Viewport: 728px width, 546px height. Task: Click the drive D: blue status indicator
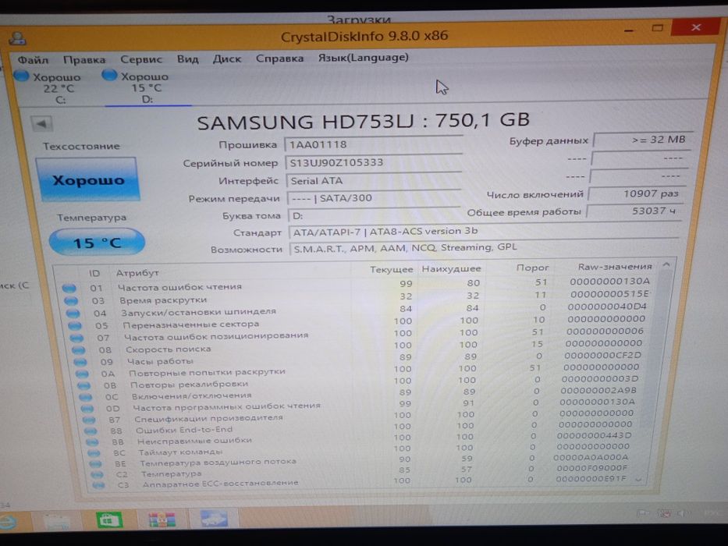pos(109,75)
